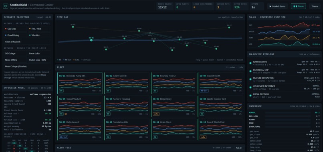The width and height of the screenshot is (323, 152).
Task: Click the SG-10 map node
Action: click(x=172, y=50)
